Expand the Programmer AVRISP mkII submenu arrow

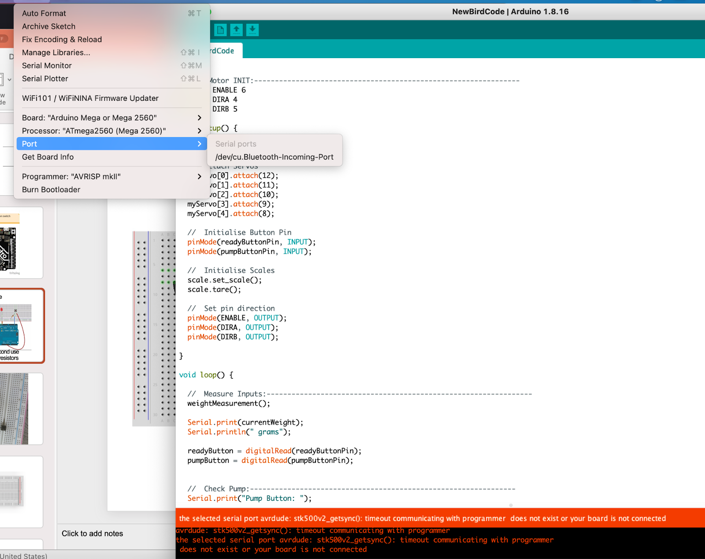tap(199, 177)
